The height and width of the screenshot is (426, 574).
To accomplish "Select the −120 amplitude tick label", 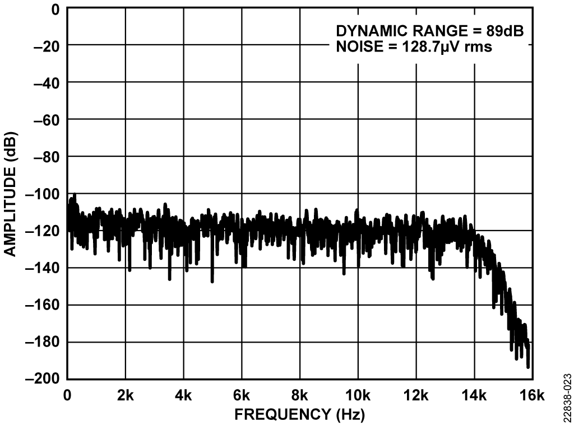I will tap(40, 231).
